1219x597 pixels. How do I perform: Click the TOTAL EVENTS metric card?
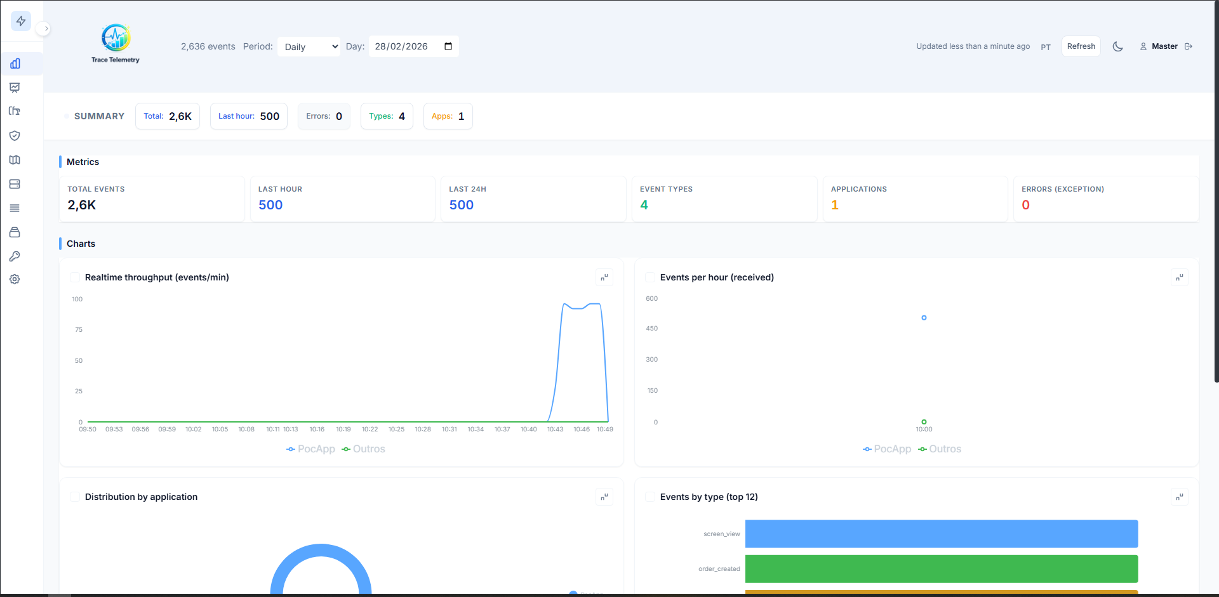click(x=152, y=199)
